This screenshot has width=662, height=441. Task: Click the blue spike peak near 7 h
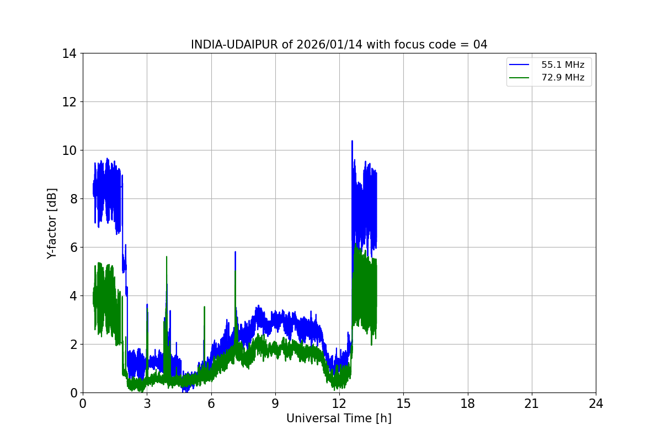click(235, 252)
